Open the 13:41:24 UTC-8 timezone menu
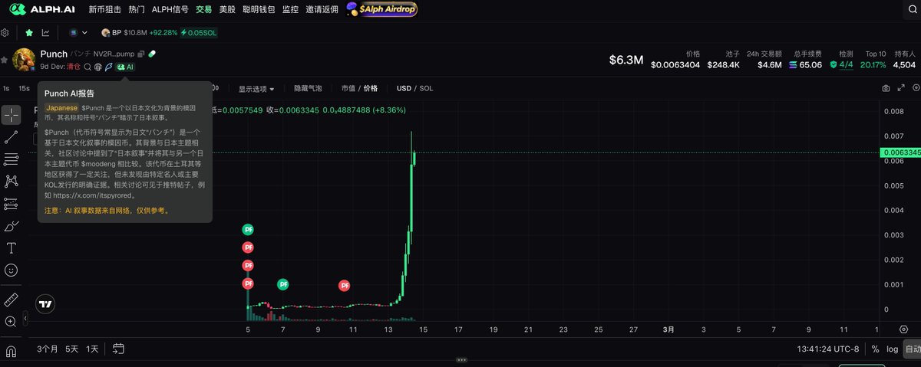Screen dimensions: 921x367 827,349
